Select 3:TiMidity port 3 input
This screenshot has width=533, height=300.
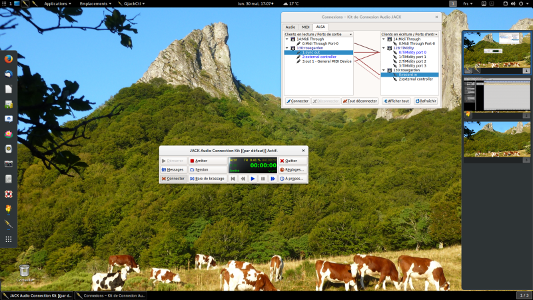pos(412,65)
